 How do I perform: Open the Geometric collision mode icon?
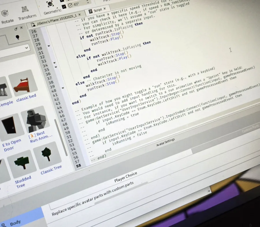click(50, 4)
